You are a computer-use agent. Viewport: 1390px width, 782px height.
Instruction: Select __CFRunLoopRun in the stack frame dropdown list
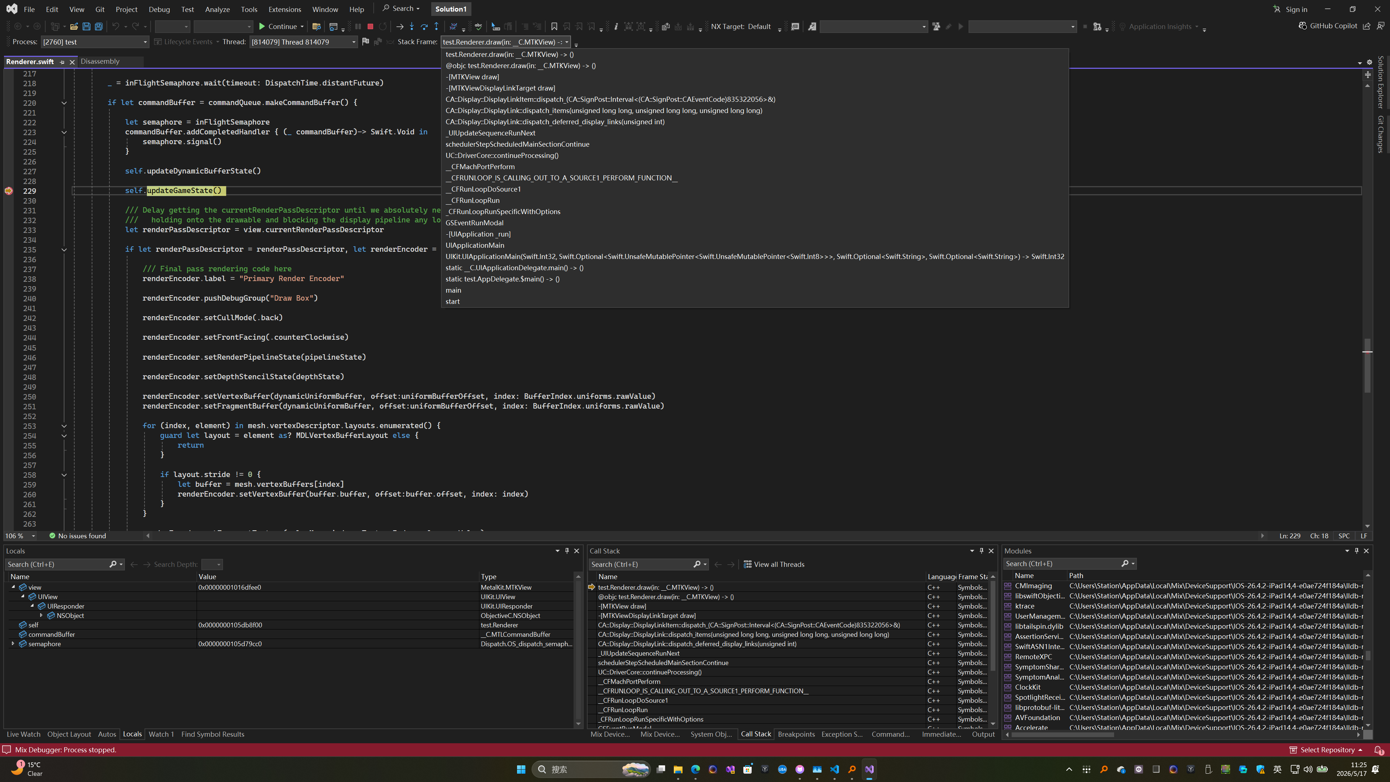[473, 200]
